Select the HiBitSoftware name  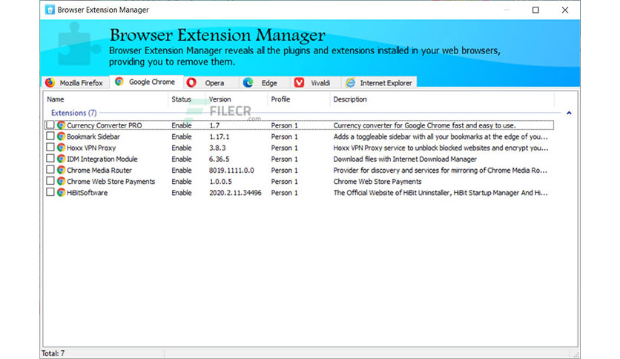click(87, 193)
